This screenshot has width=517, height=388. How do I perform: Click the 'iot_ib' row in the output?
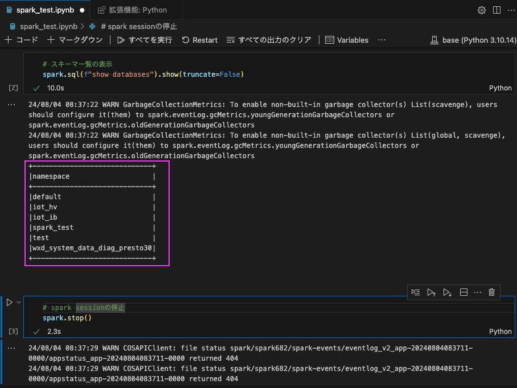click(x=44, y=217)
